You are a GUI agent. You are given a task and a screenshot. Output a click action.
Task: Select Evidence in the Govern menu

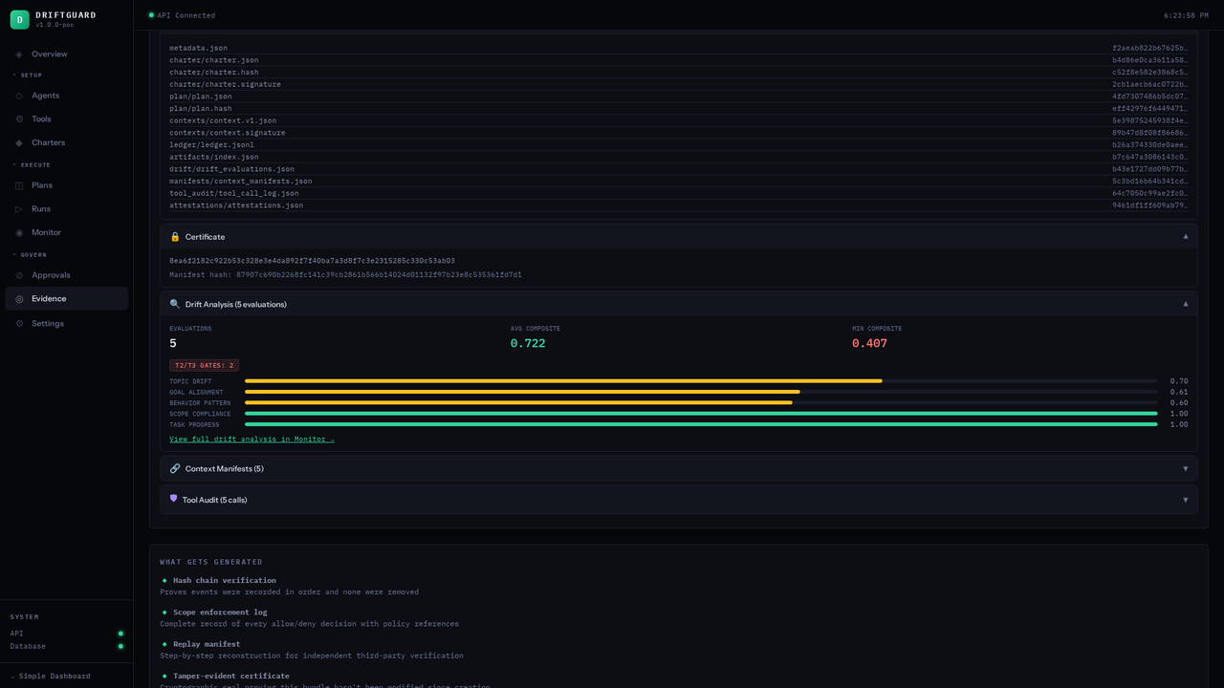pos(48,298)
